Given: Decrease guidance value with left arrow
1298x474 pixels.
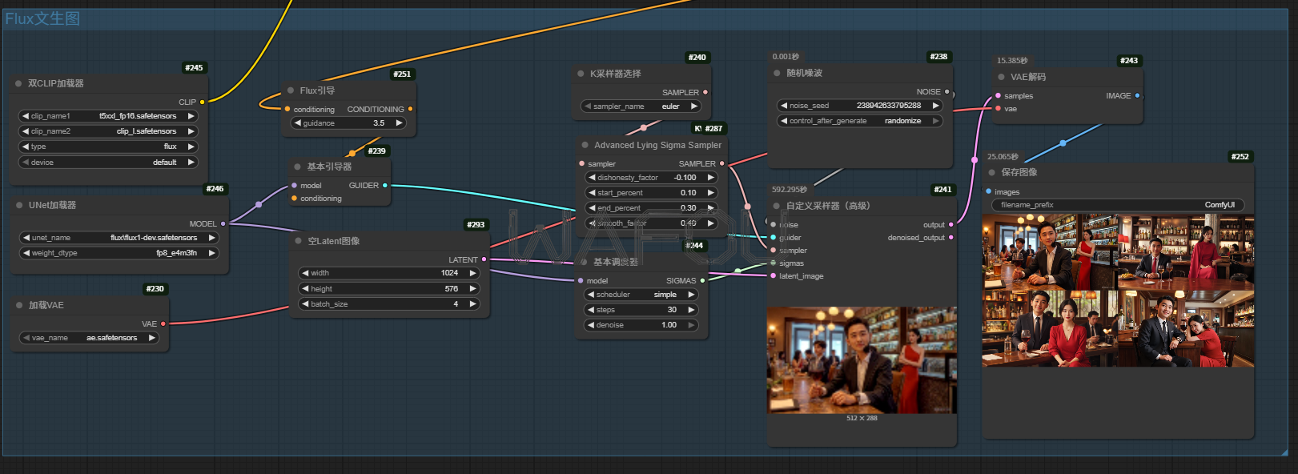Looking at the screenshot, I should pos(298,123).
